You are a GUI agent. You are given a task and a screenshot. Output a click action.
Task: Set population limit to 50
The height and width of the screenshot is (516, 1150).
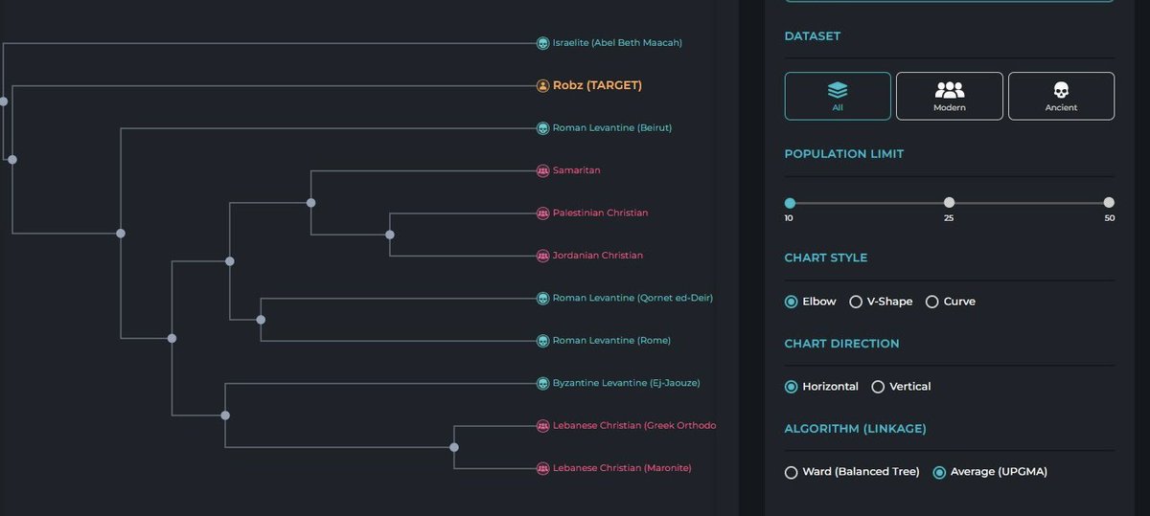(x=1109, y=203)
